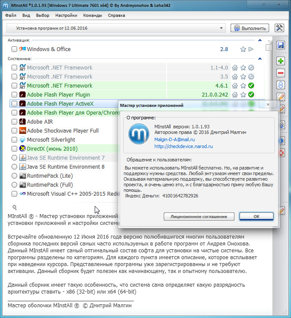Click the version value 21.0.0.242

point(215,94)
